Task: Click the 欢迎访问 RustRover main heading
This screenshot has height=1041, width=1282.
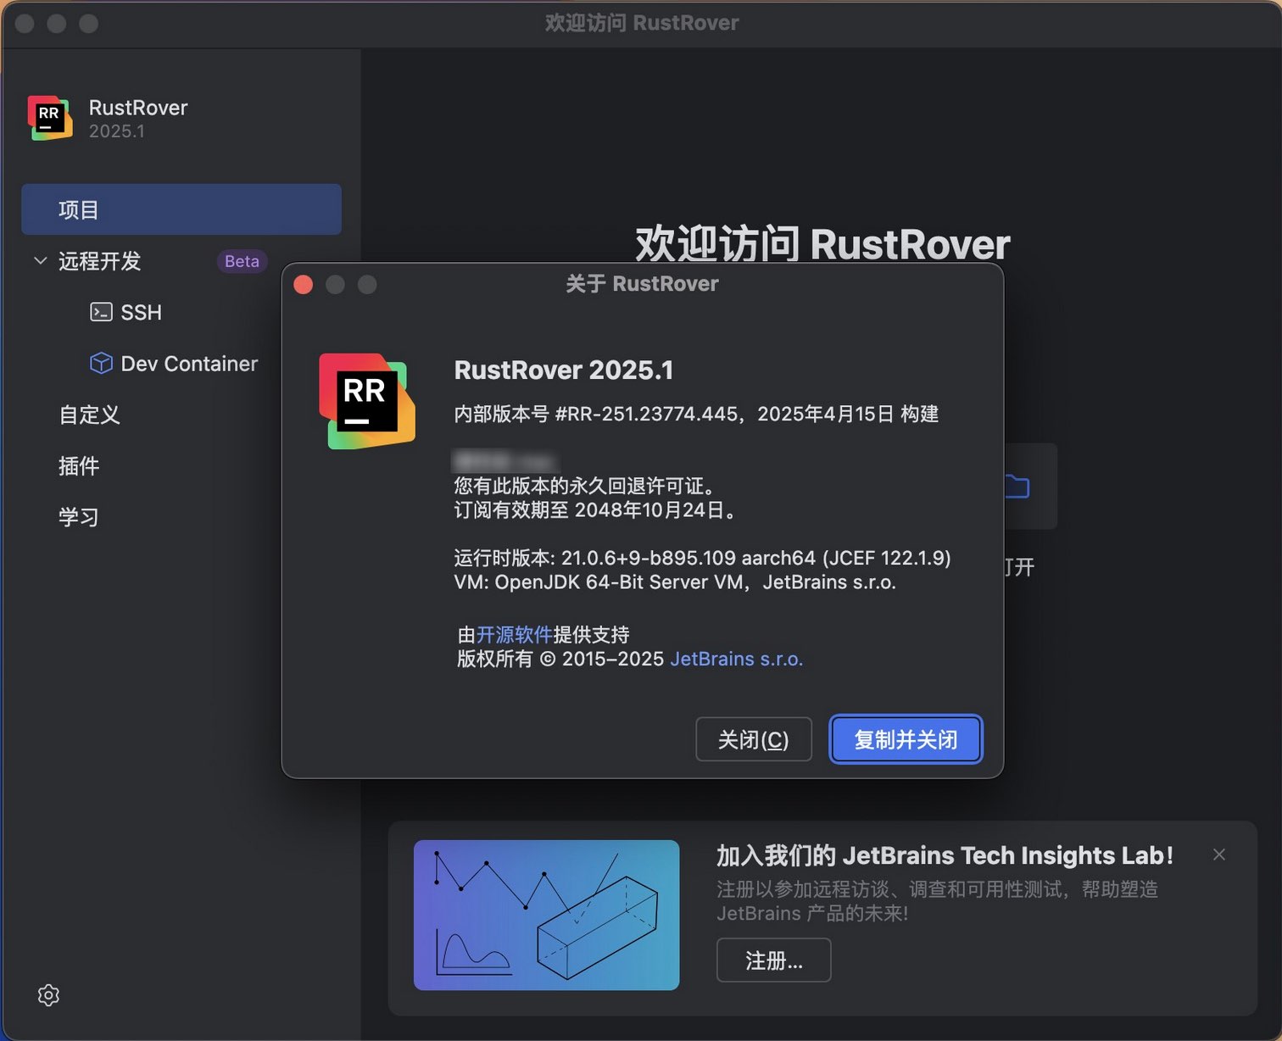Action: [x=822, y=244]
